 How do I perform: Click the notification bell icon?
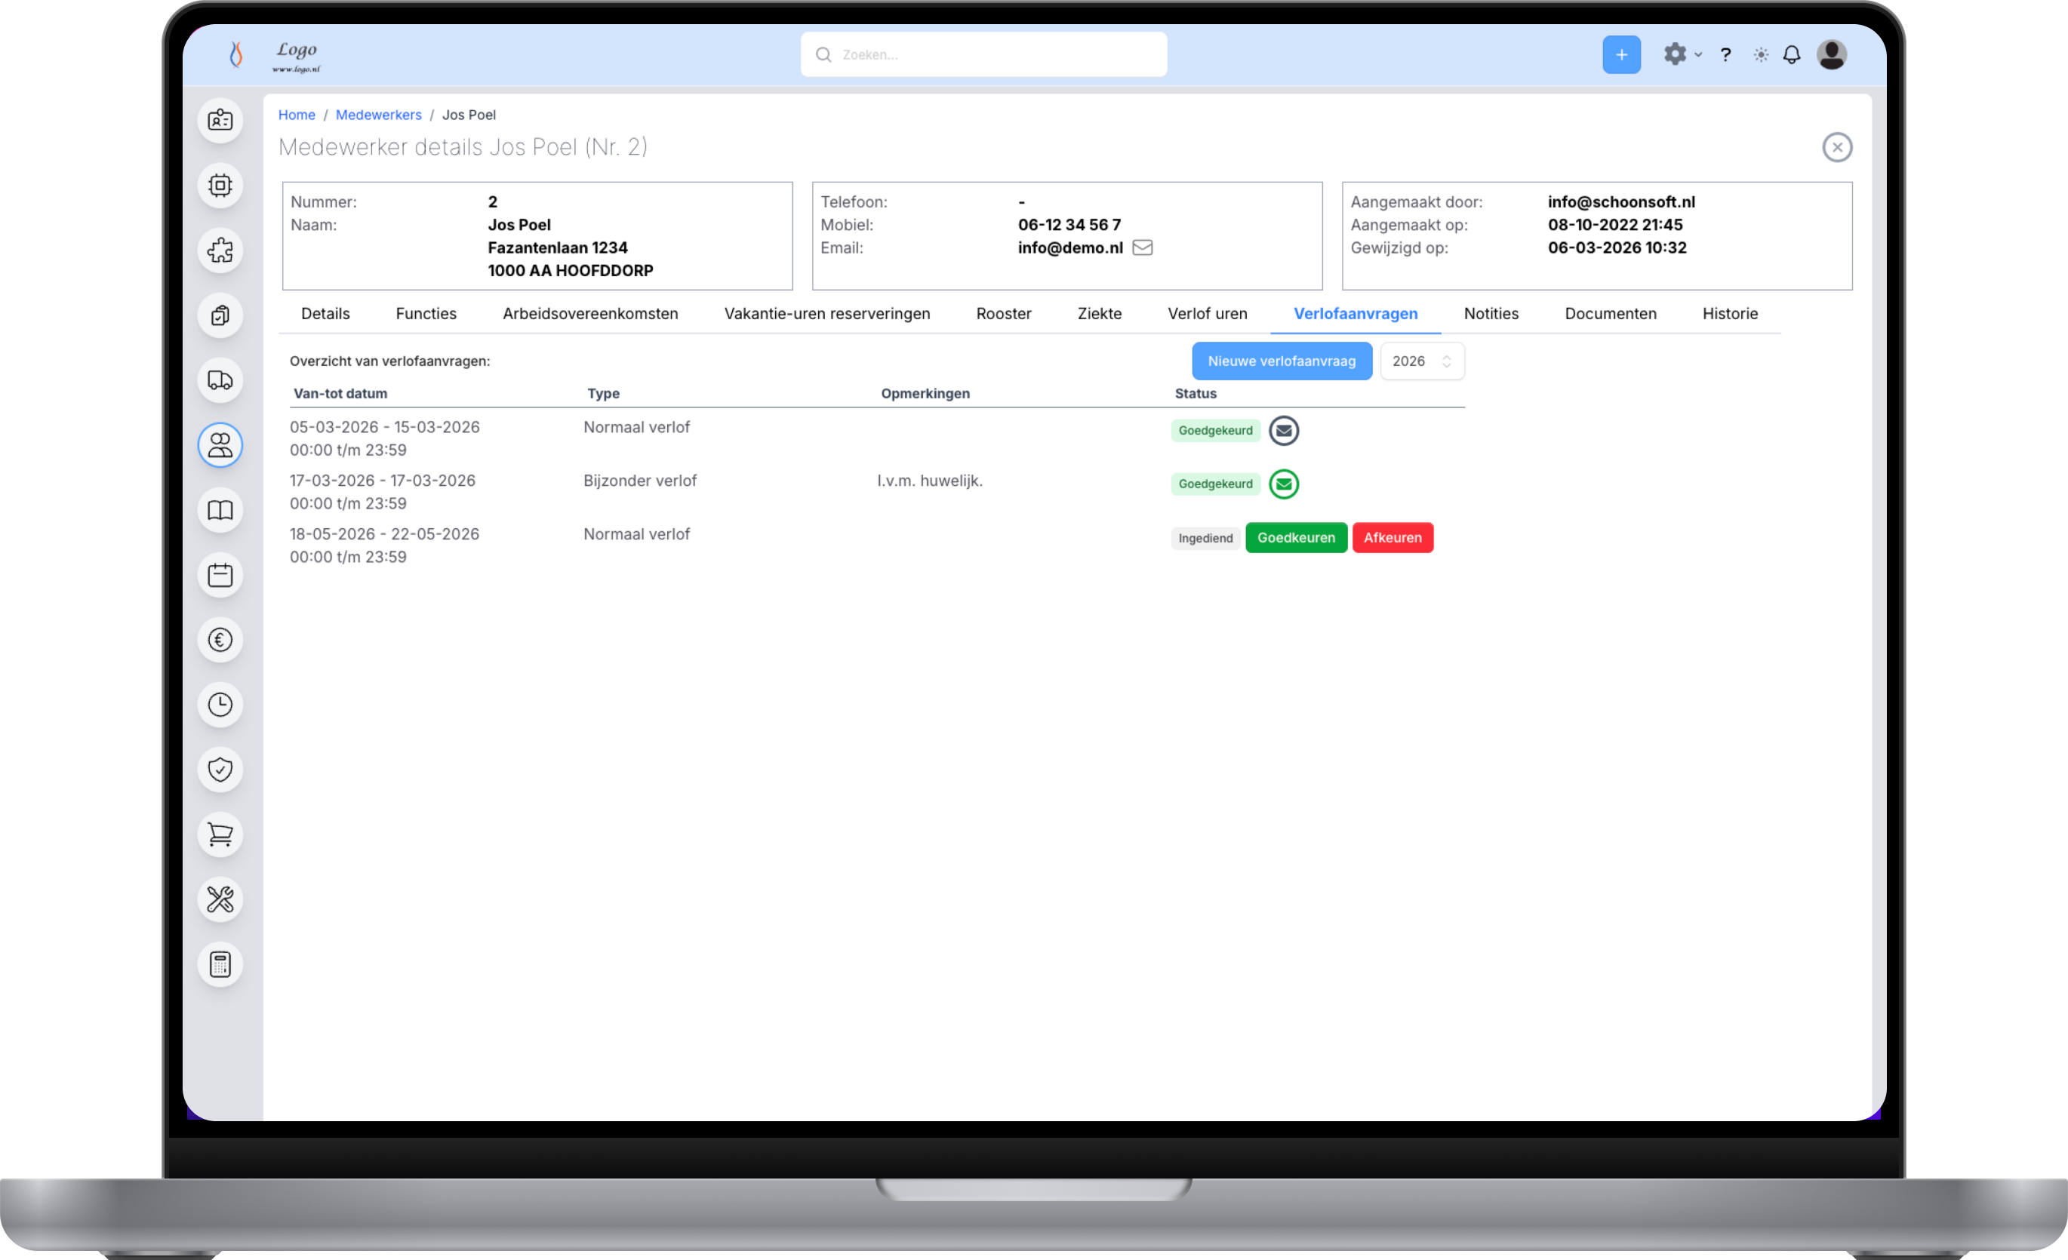point(1791,54)
